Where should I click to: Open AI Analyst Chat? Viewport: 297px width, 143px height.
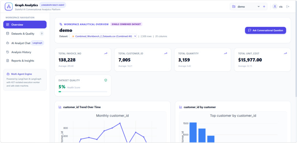pos(25,43)
